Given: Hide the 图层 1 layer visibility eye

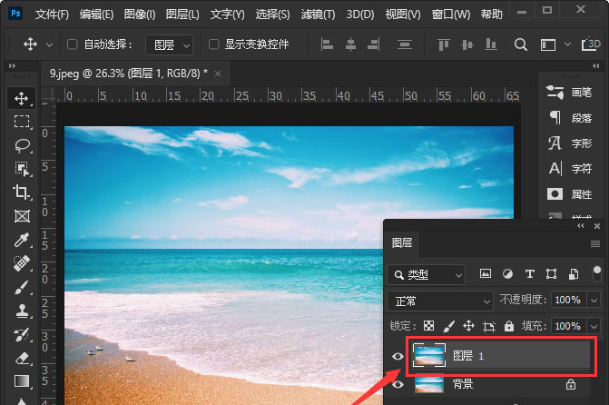Looking at the screenshot, I should 398,356.
